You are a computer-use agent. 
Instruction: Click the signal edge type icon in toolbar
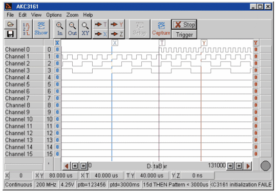[x=27, y=29]
